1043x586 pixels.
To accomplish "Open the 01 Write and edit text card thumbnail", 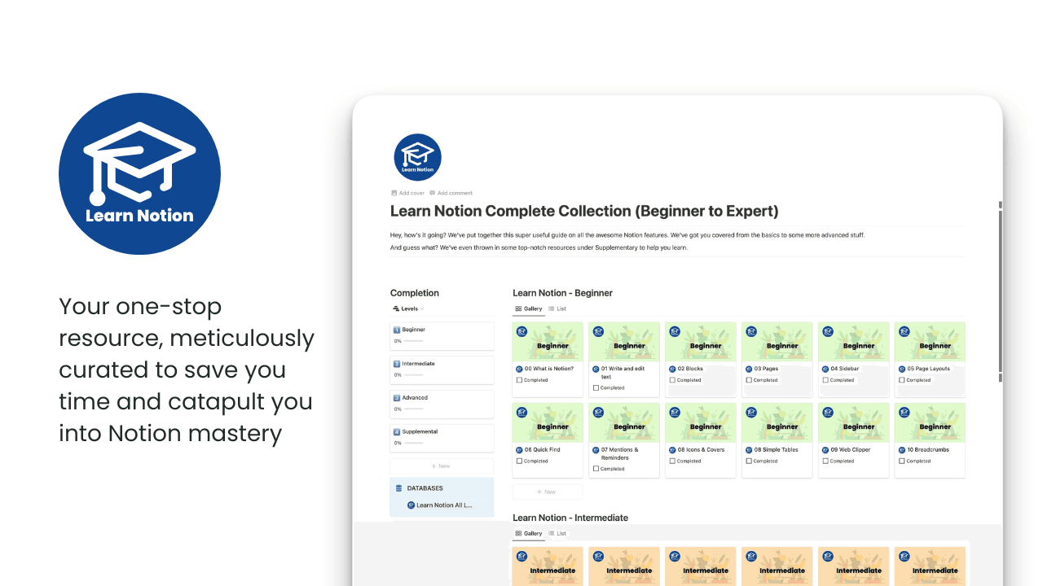I will point(624,341).
